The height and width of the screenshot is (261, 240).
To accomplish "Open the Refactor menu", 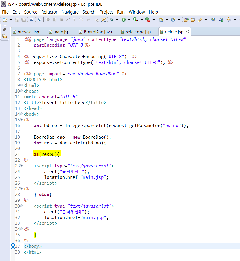I will pyautogui.click(x=49, y=12).
